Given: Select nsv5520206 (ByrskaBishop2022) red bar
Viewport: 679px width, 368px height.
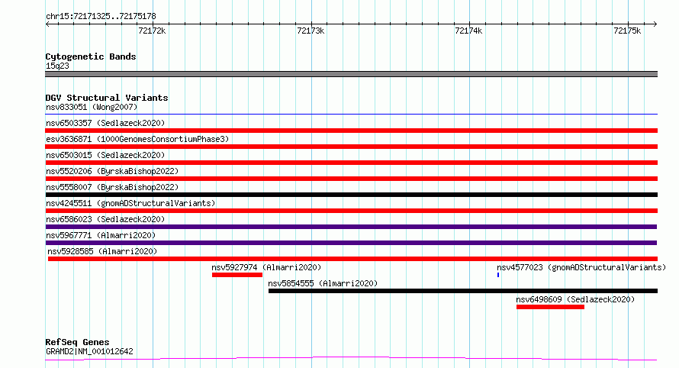Looking at the screenshot, I should [x=351, y=179].
